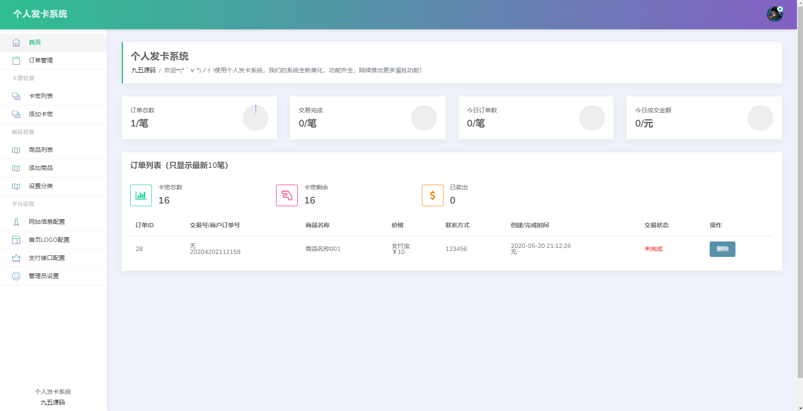Click the 网站信息配置 icon

[x=16, y=222]
